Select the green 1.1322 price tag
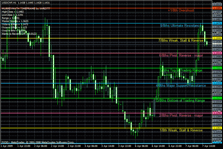Image resolution: width=223 pixels, height=149 pixels. click(x=217, y=98)
